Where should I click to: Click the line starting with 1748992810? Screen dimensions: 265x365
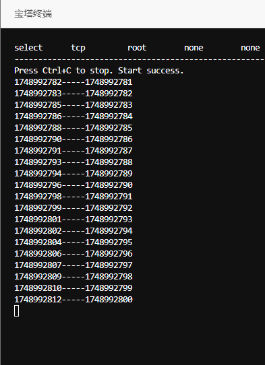click(x=73, y=288)
